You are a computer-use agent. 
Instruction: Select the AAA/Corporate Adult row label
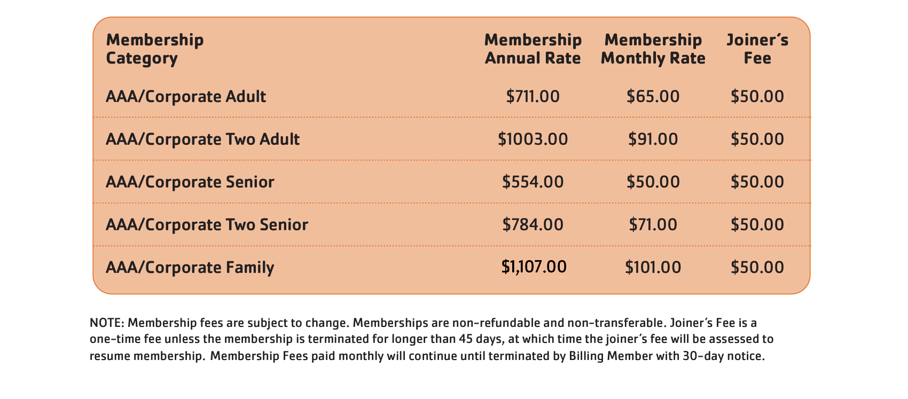point(186,97)
